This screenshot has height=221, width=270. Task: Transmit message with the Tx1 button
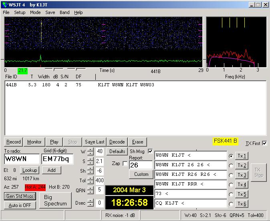(242, 156)
